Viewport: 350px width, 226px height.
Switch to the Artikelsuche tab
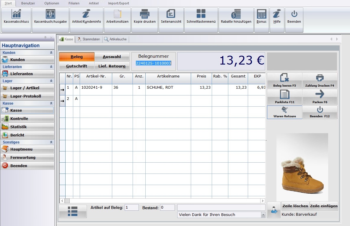coord(115,39)
